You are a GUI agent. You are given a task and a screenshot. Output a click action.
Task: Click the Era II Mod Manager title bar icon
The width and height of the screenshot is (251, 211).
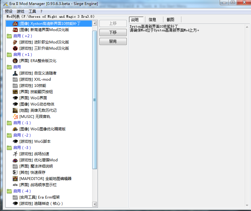5,3
